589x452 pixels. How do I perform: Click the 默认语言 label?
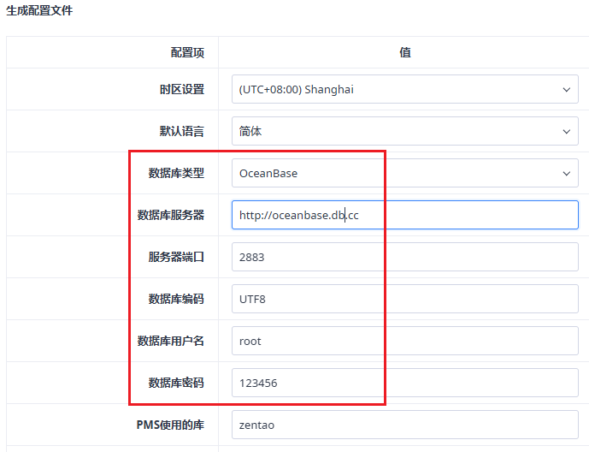(x=182, y=131)
